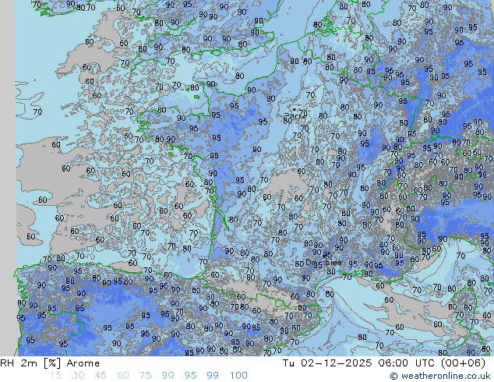Click legend value 90 below the map
Image resolution: width=494 pixels, height=382 pixels.
click(x=168, y=376)
